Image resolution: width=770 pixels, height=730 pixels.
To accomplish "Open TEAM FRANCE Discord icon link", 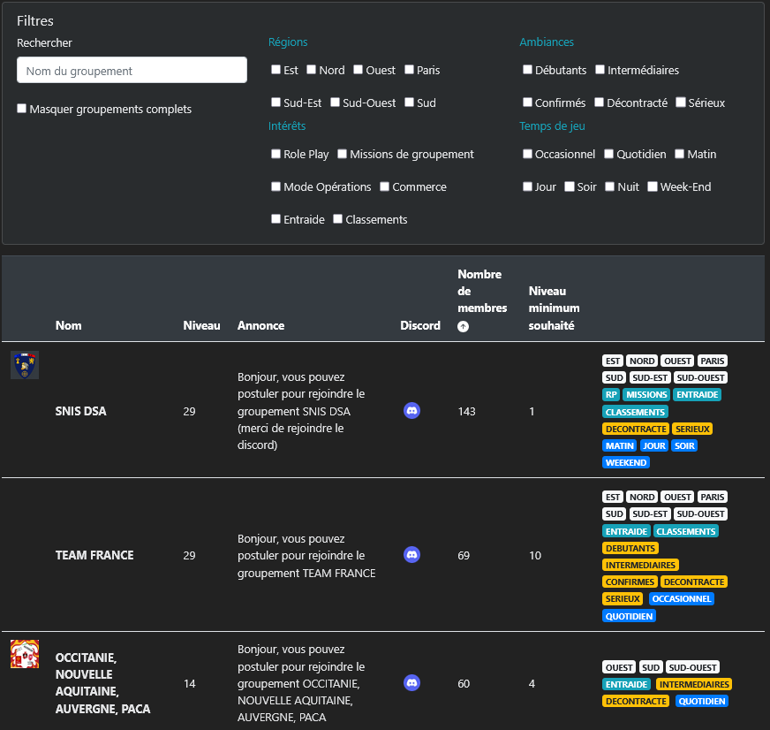I will (411, 555).
